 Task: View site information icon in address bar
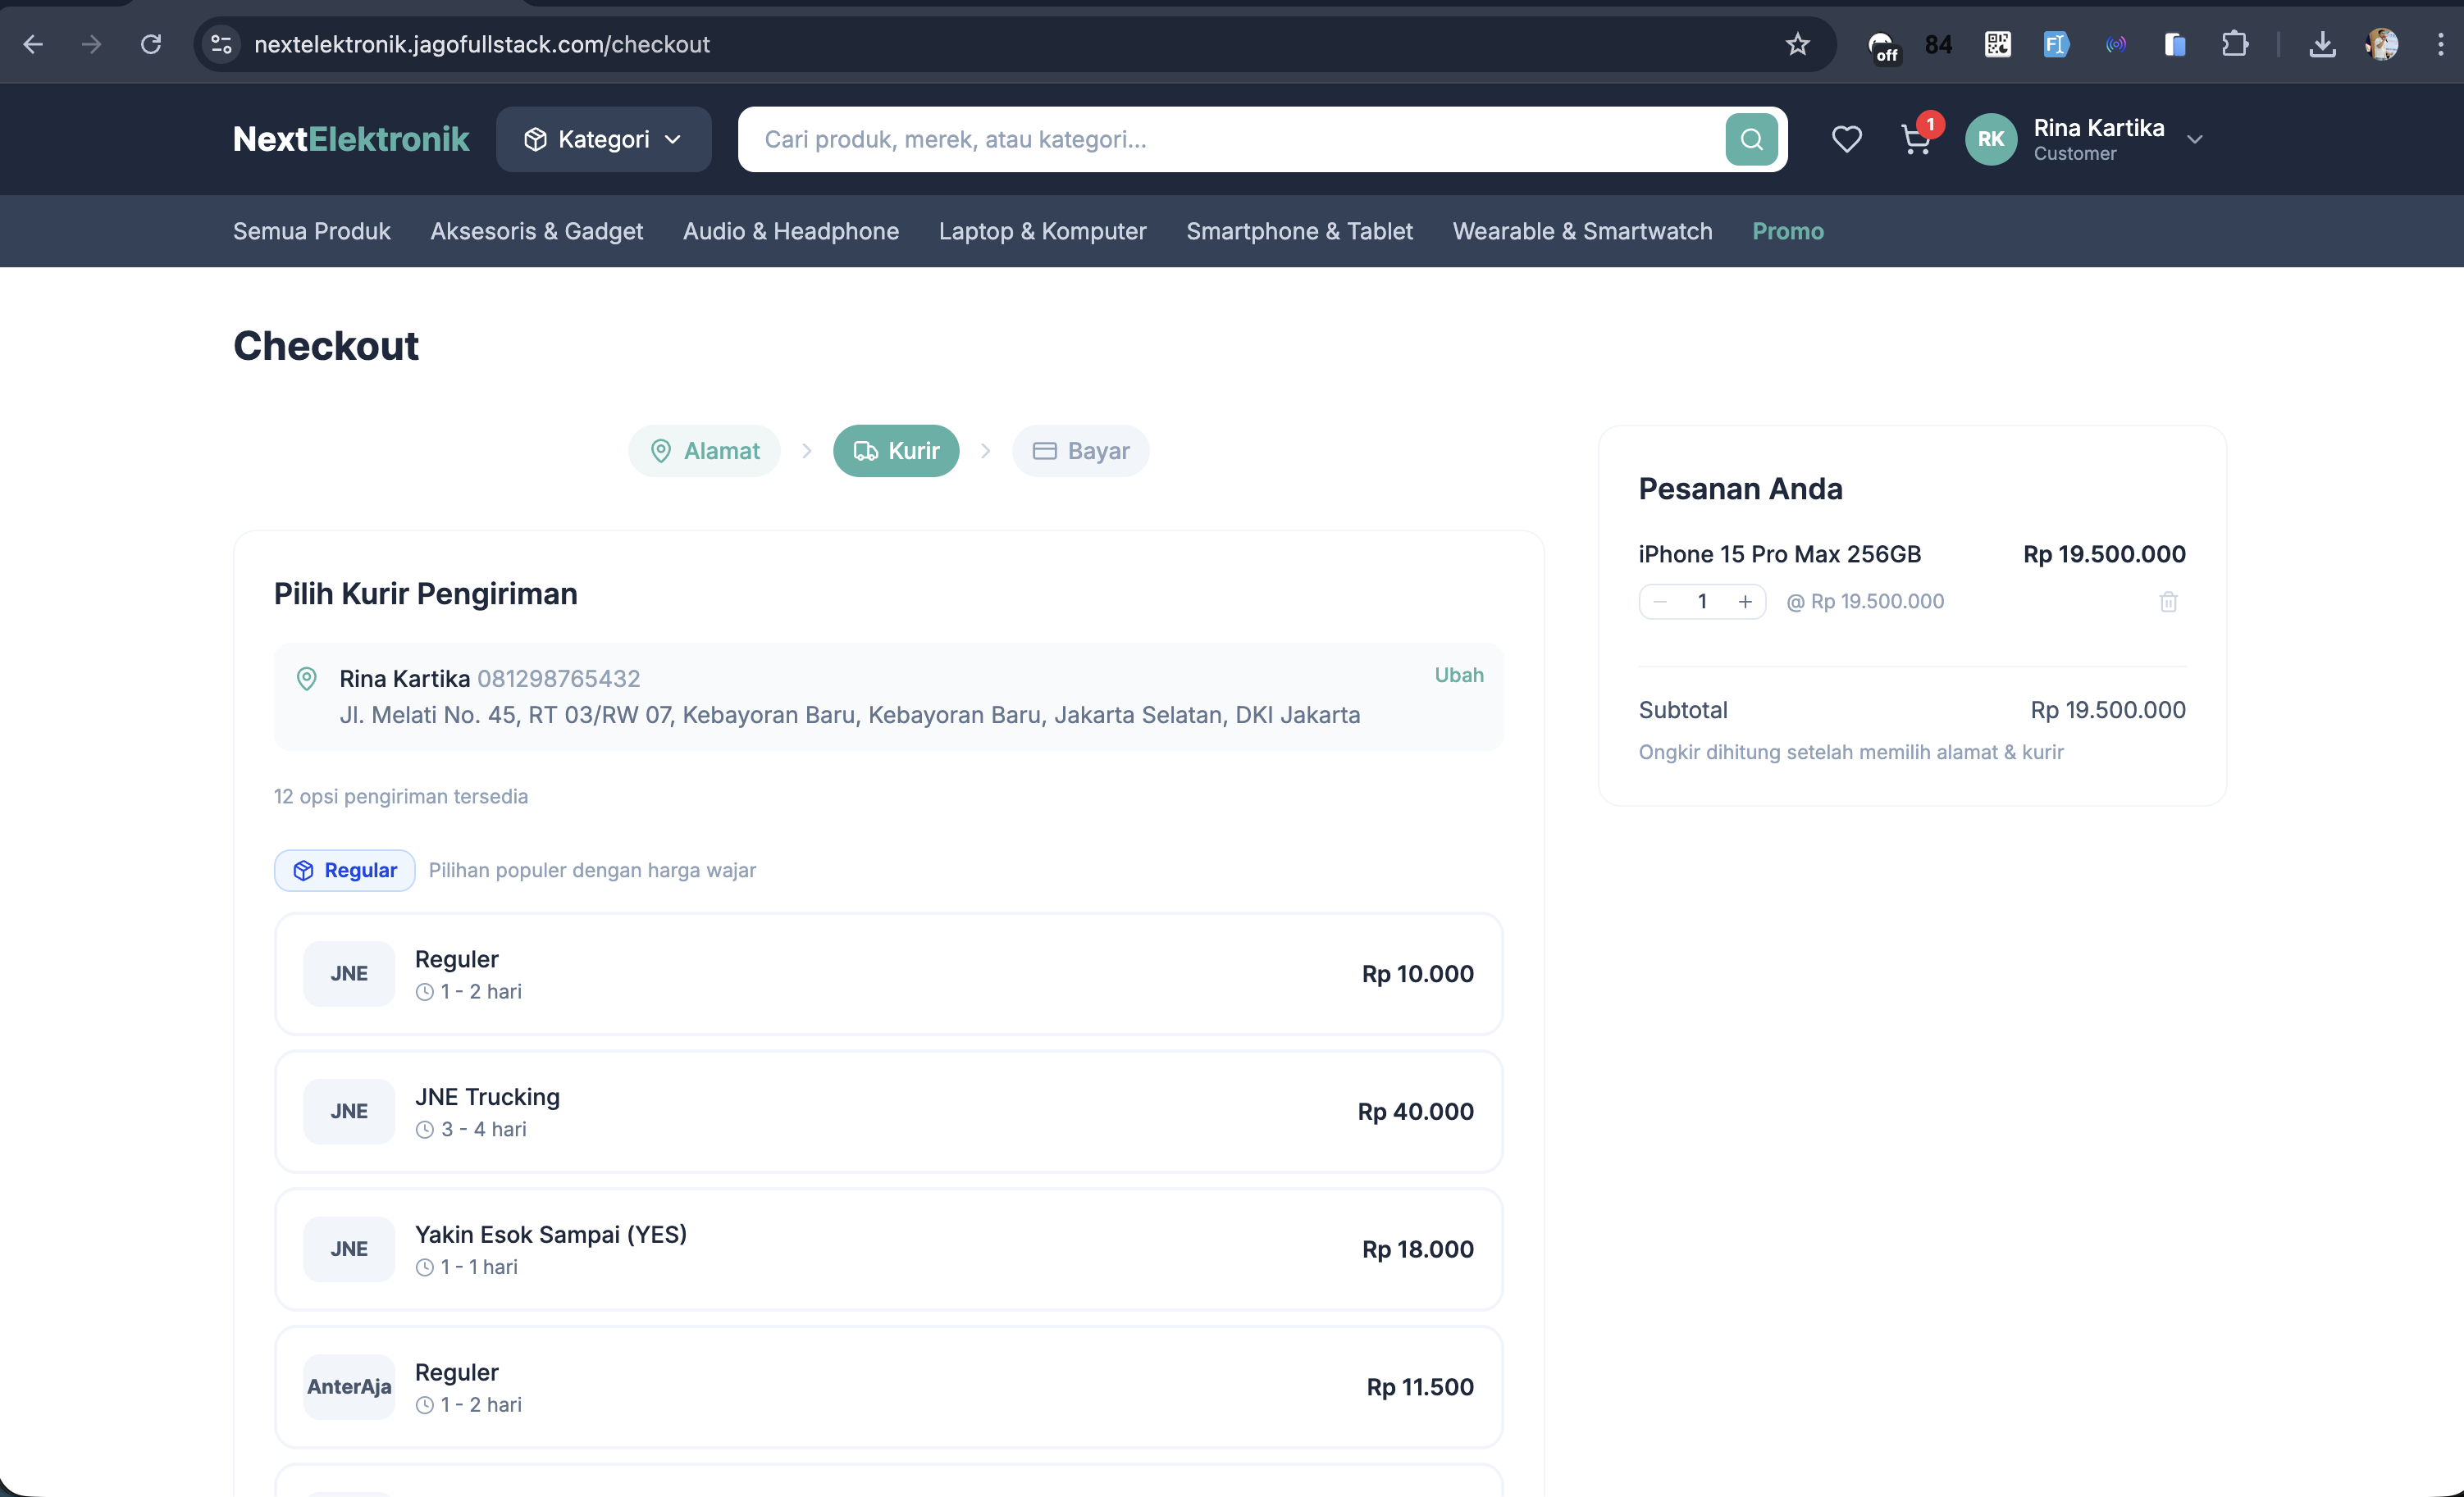221,44
